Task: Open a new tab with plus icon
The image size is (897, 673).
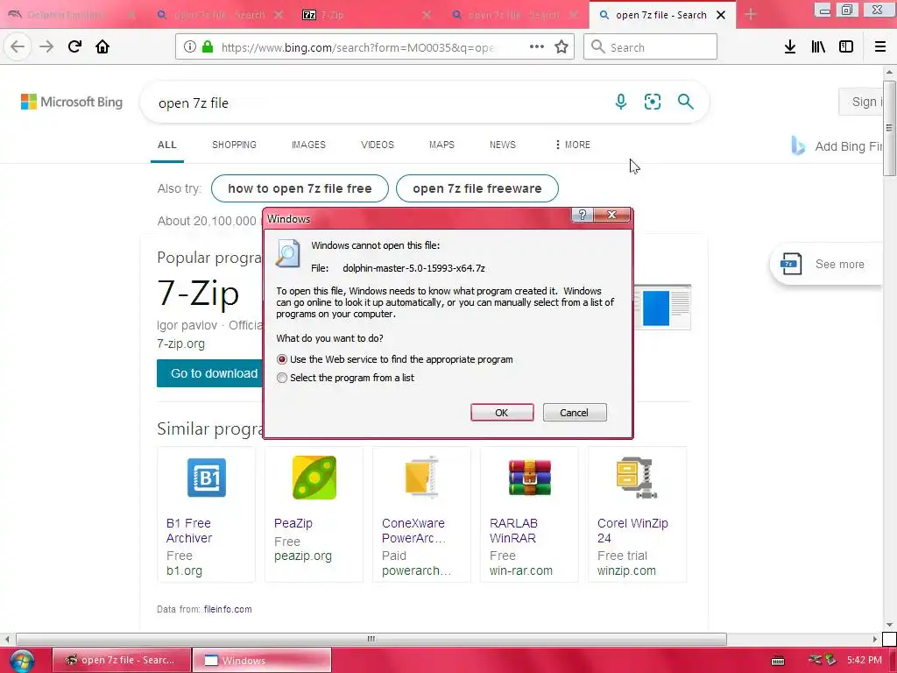Action: 751,15
